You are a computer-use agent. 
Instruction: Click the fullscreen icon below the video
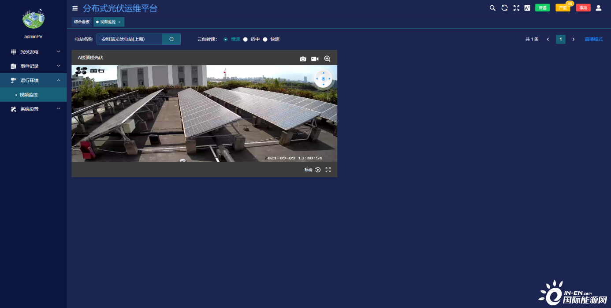click(x=328, y=170)
